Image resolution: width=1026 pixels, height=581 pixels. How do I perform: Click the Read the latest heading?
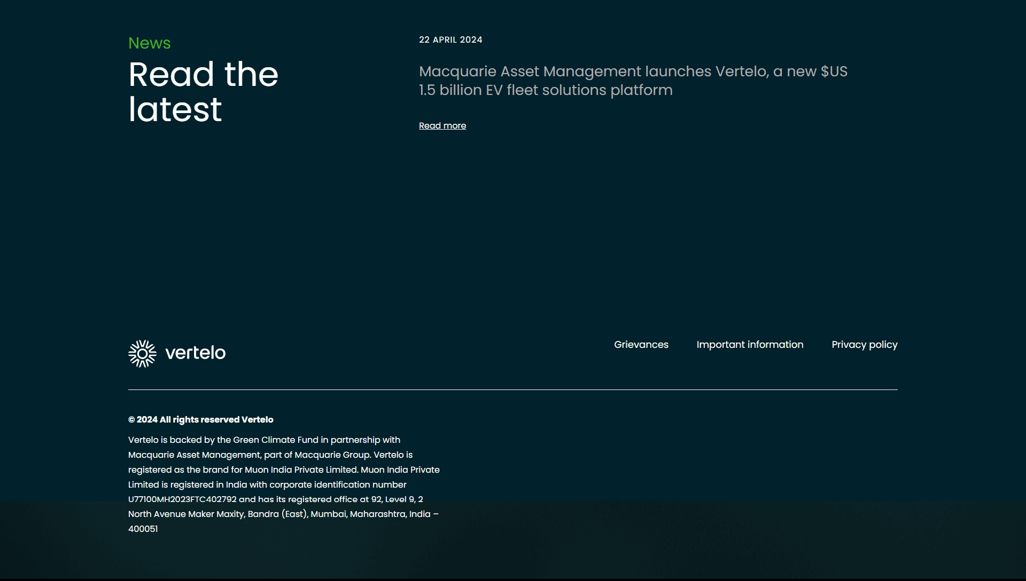203,92
